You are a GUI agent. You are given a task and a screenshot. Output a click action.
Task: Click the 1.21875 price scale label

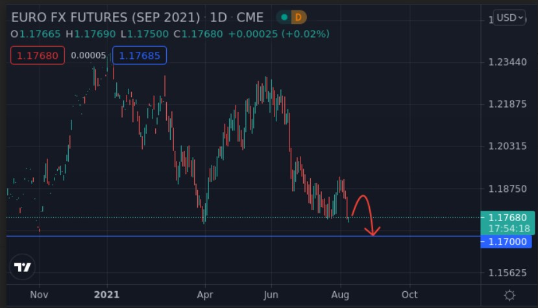click(507, 104)
